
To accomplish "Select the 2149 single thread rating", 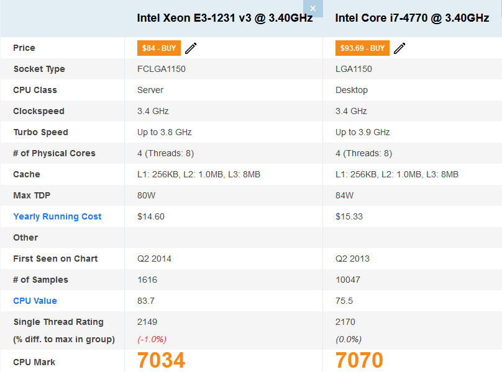I will 147,322.
